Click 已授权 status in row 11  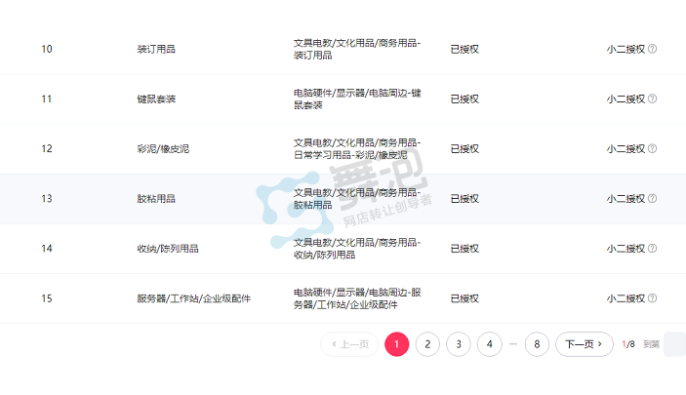pyautogui.click(x=464, y=99)
